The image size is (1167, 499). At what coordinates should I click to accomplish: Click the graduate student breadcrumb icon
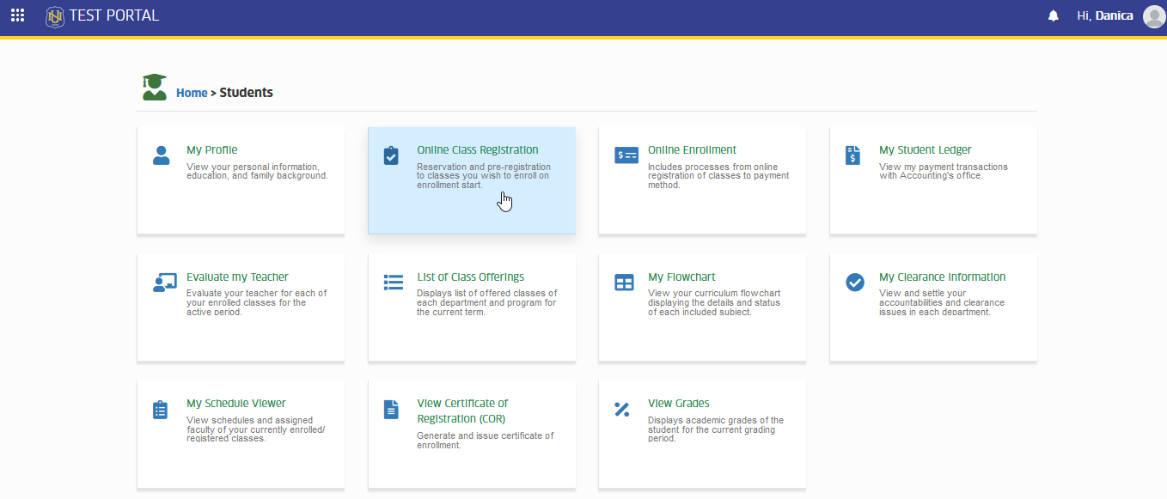click(155, 87)
